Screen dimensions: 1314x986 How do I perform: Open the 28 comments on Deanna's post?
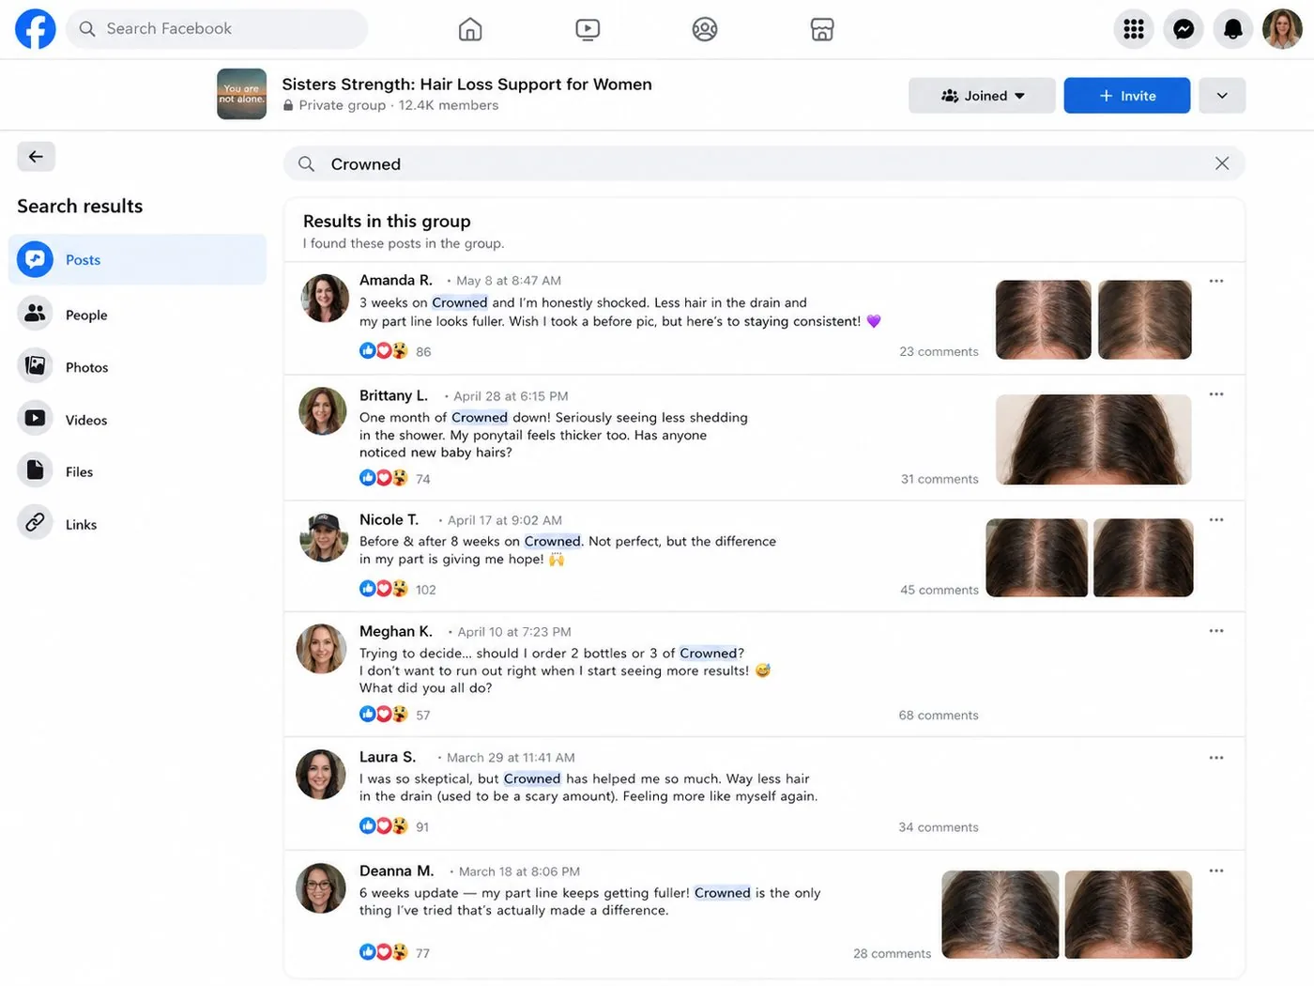pyautogui.click(x=893, y=953)
